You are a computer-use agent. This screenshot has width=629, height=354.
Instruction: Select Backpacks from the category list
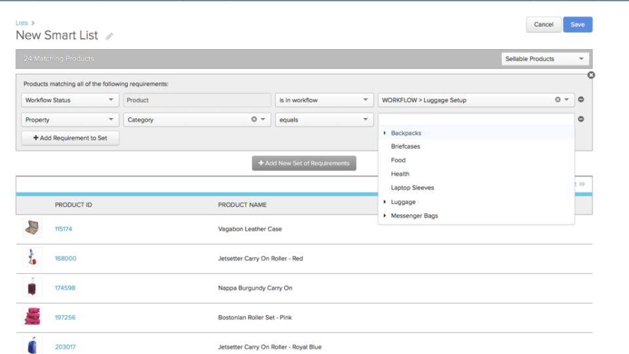coord(406,133)
